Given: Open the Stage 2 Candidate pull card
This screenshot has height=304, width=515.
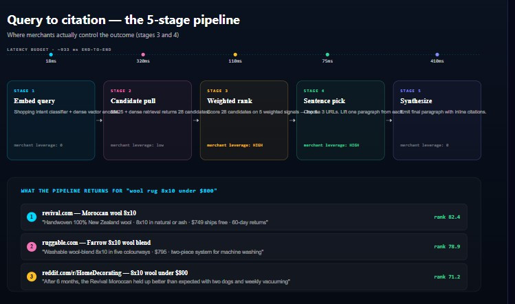Looking at the screenshot, I should tap(147, 120).
